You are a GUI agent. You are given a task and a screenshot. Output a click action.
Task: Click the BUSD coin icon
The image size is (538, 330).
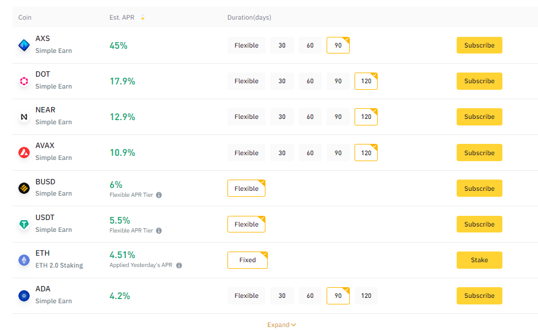[24, 188]
